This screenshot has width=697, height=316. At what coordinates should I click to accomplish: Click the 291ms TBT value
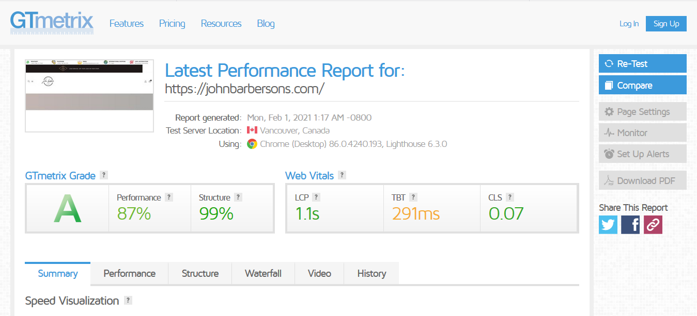[416, 213]
